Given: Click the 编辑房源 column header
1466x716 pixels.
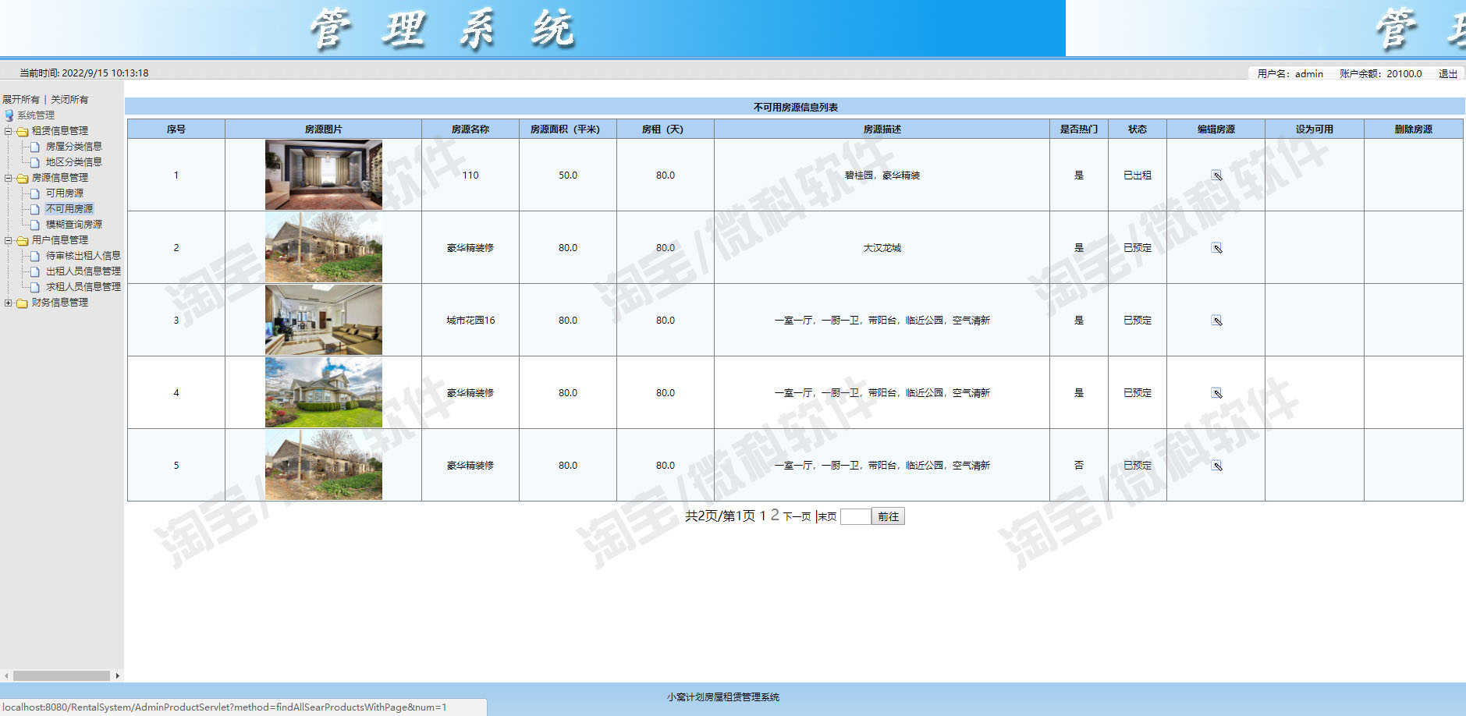Looking at the screenshot, I should click(x=1216, y=129).
